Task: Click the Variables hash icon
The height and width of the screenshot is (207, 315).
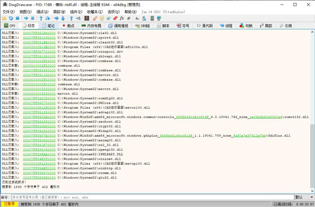Action: click(129, 18)
